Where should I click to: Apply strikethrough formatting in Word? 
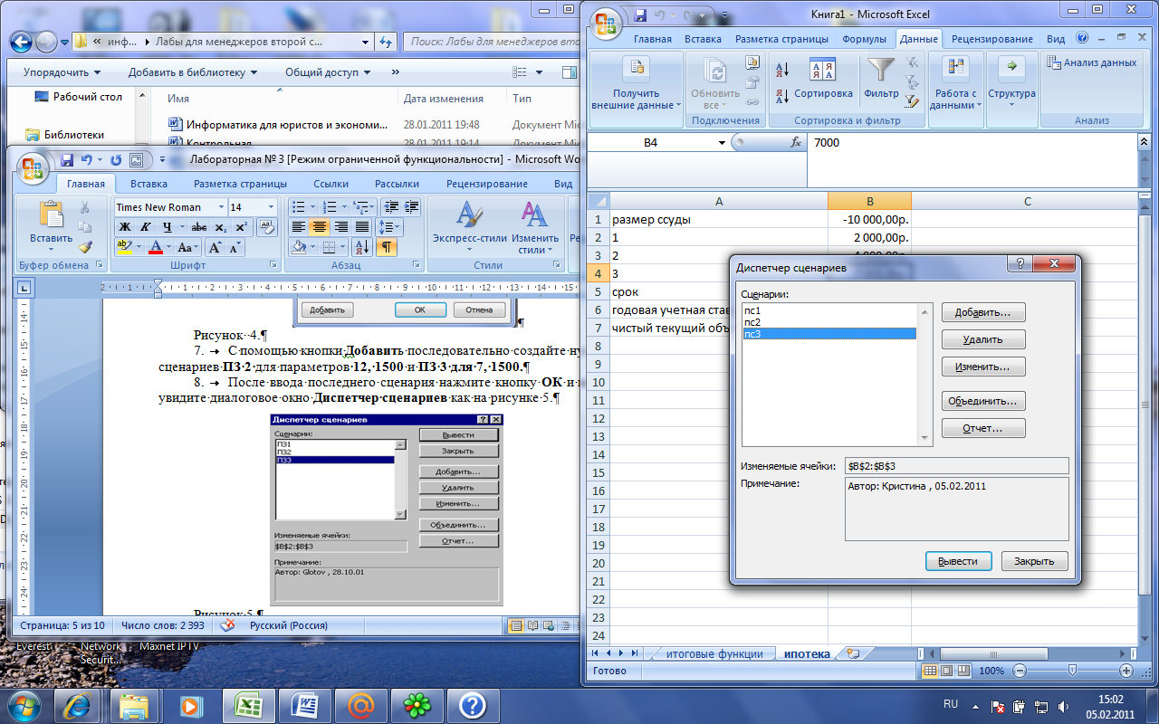point(199,227)
